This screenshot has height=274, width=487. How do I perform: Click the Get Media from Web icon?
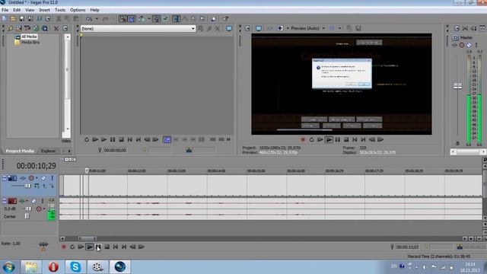pos(36,28)
